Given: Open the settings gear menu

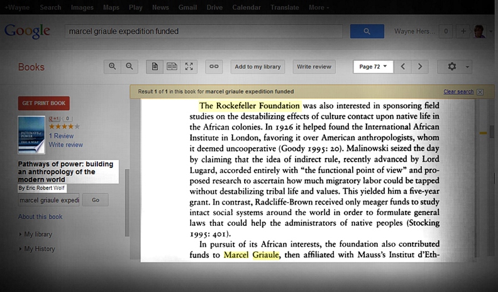Looking at the screenshot, I should [452, 67].
